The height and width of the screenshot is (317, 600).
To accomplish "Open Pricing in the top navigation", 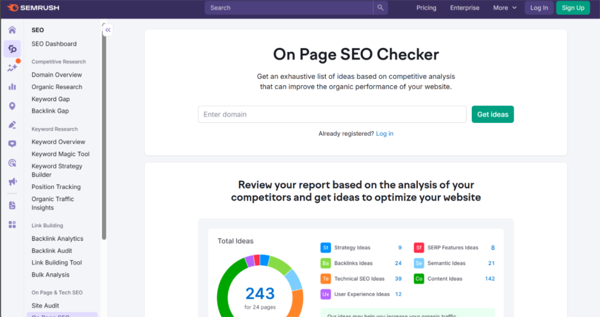I will coord(426,8).
